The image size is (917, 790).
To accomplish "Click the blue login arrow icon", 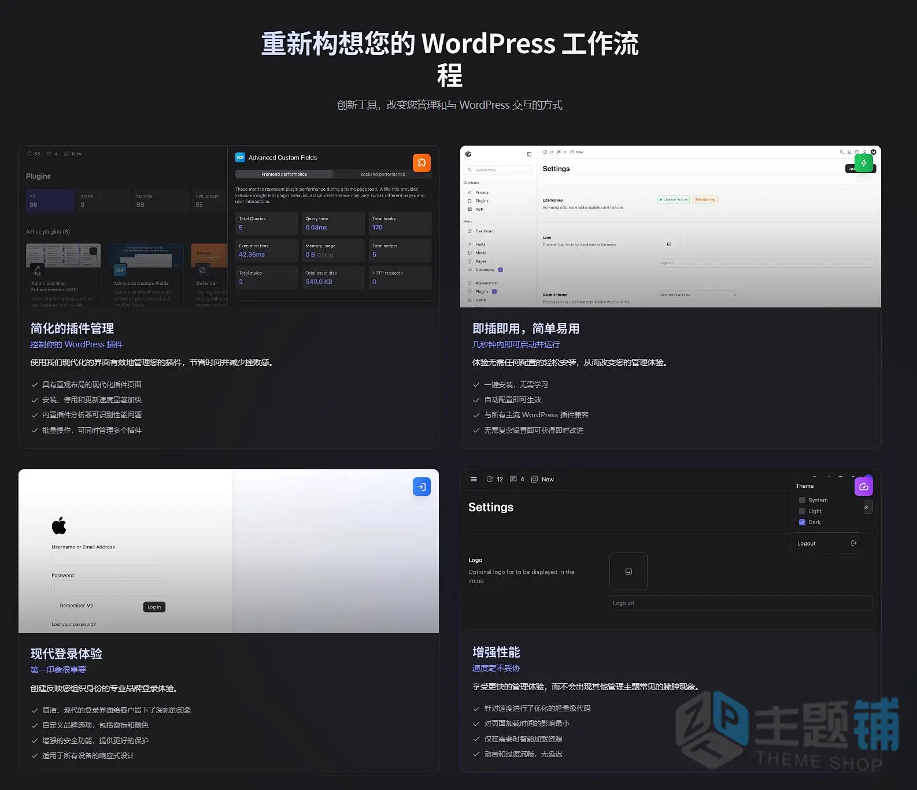I will click(421, 487).
